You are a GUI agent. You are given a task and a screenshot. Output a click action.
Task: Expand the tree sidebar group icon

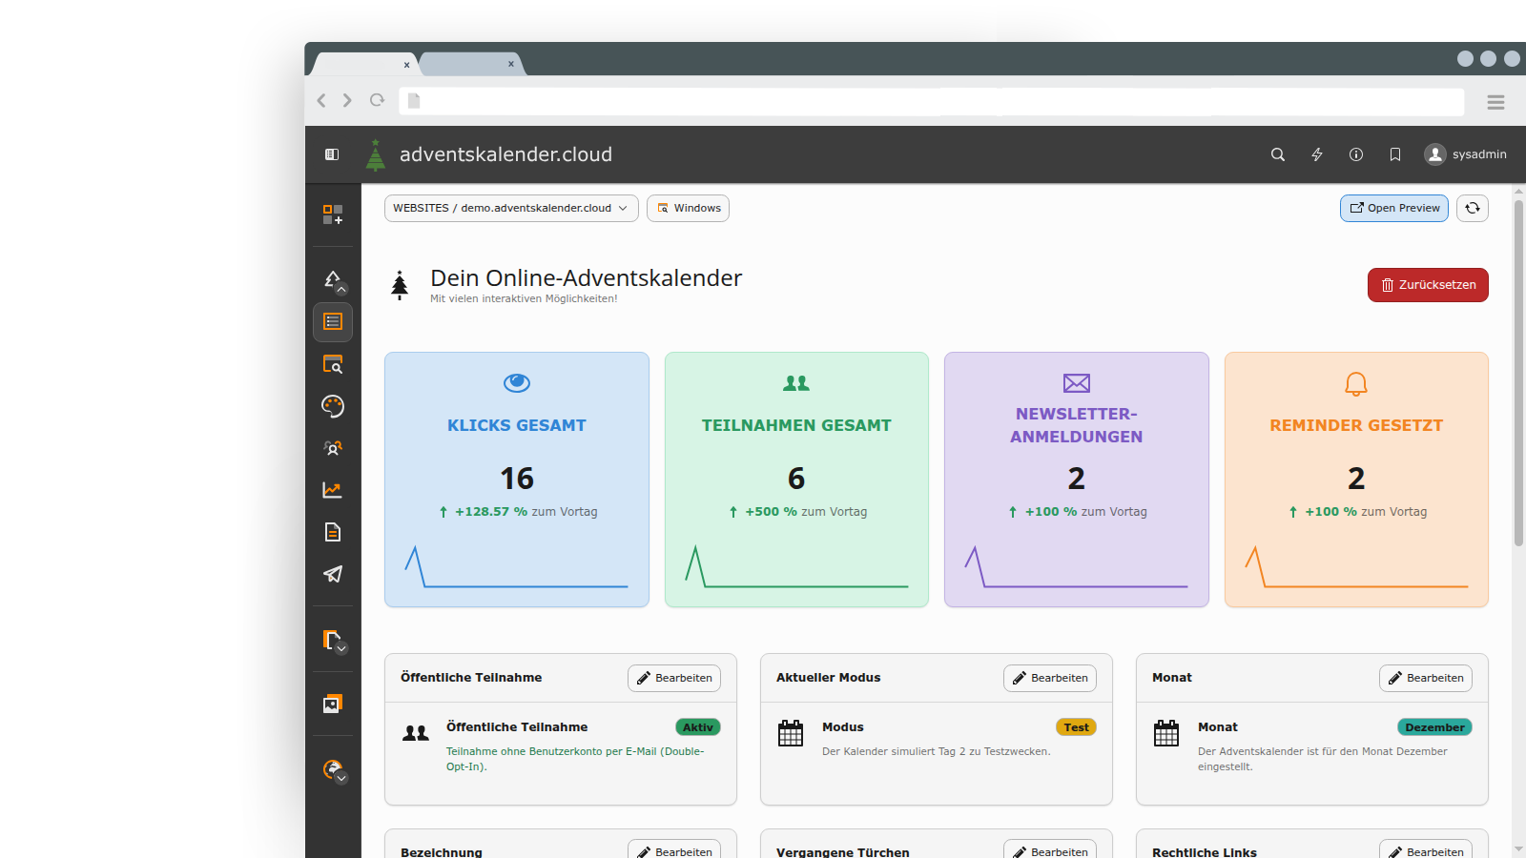(x=334, y=281)
